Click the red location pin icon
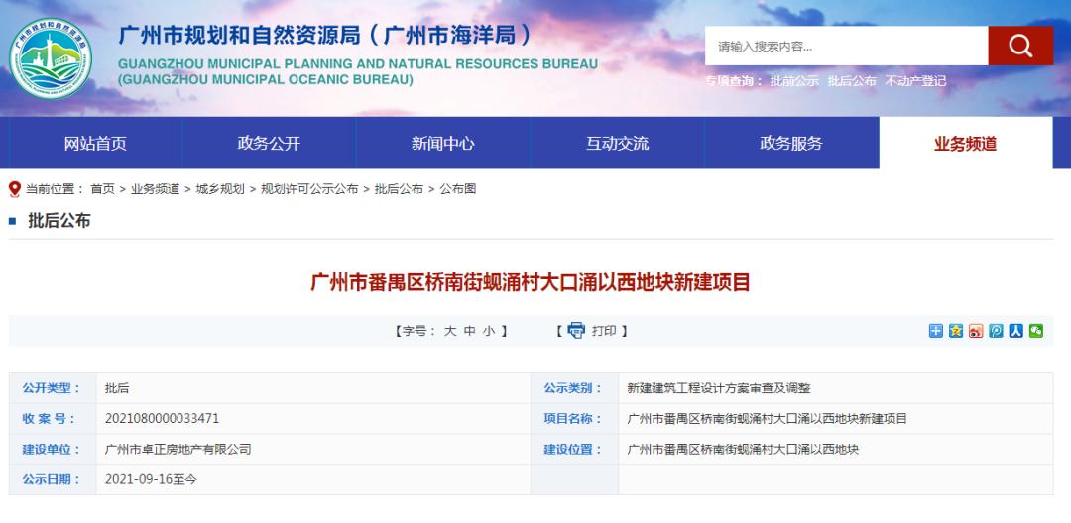Screen dimensions: 1071x523 pos(15,189)
